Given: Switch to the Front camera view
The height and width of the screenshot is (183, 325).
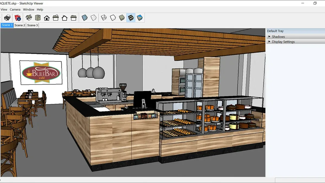Looking at the screenshot, I should (x=47, y=18).
